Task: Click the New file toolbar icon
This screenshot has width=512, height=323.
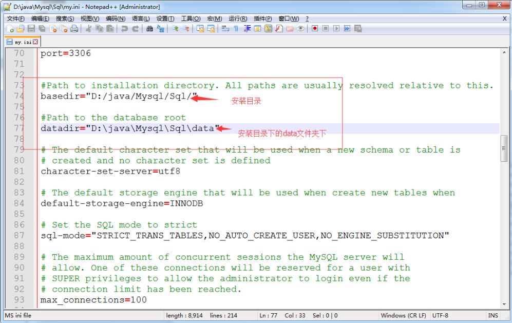Action: 11,29
